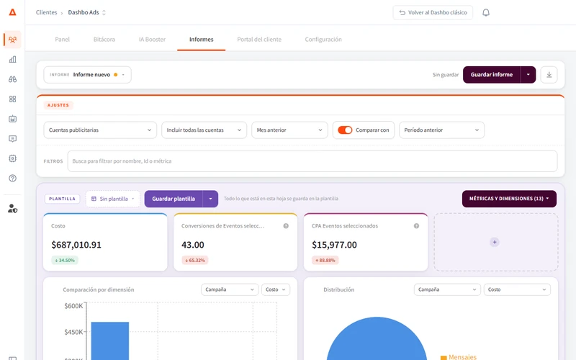The image size is (576, 360).
Task: Click the Dashbo triangle logo
Action: 12,12
